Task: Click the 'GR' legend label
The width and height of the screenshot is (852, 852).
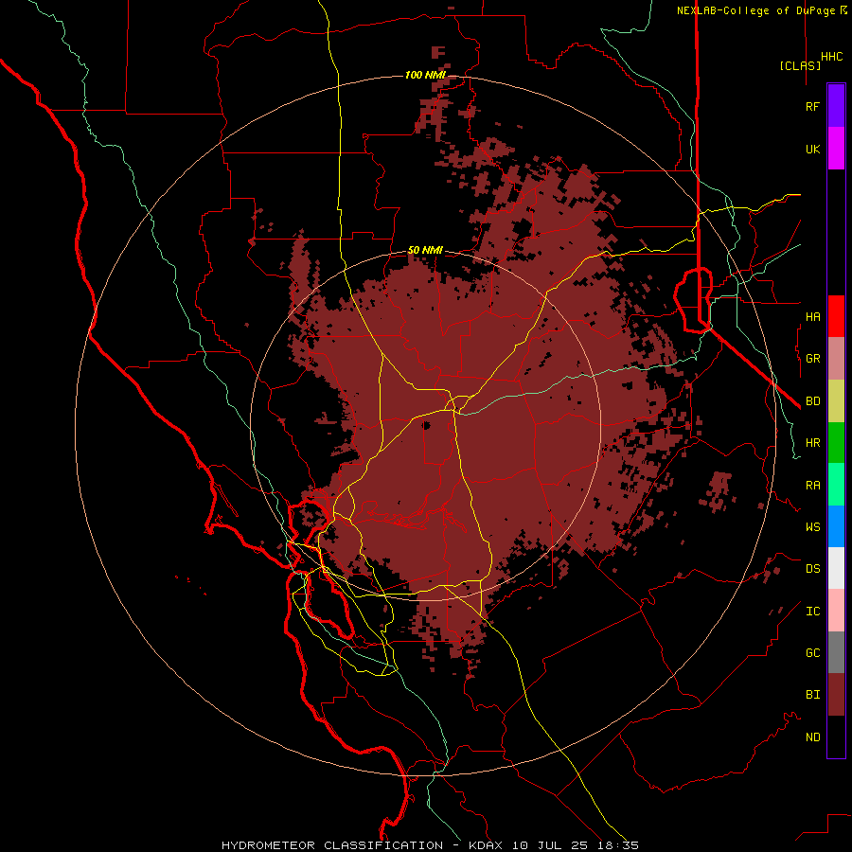Action: point(812,359)
